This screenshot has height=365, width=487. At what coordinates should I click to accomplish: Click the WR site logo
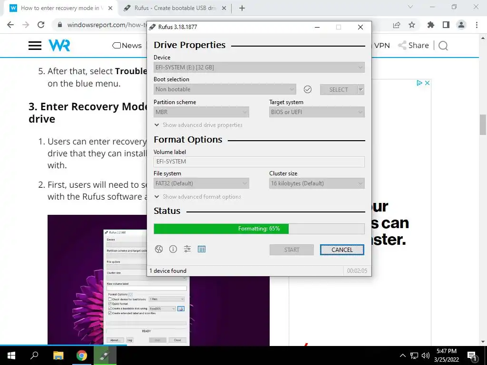click(x=59, y=45)
